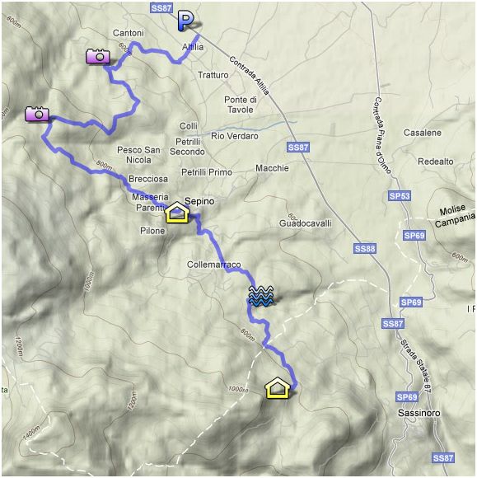The width and height of the screenshot is (477, 478).
Task: Select the Altilia place label
Action: (x=193, y=47)
